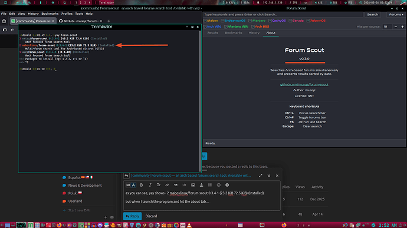
Task: Click Terminator vertical scrollbar
Action: (200, 101)
